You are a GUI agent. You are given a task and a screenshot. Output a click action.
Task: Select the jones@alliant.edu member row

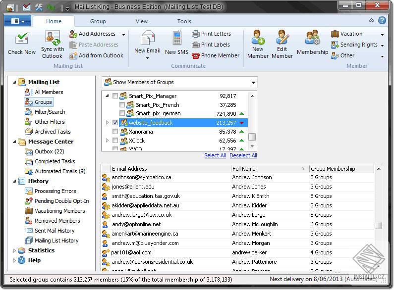[237, 187]
